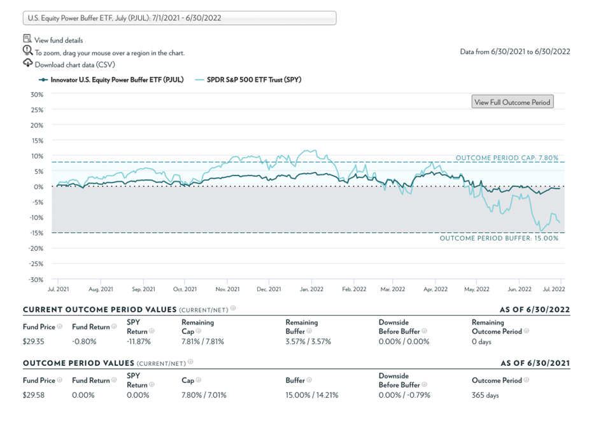Image resolution: width=596 pixels, height=425 pixels.
Task: Click the Outcome Period Cap 7.80% label
Action: [x=507, y=158]
